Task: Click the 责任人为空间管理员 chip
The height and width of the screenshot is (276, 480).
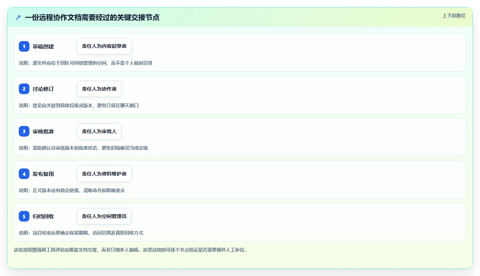Action: point(104,216)
